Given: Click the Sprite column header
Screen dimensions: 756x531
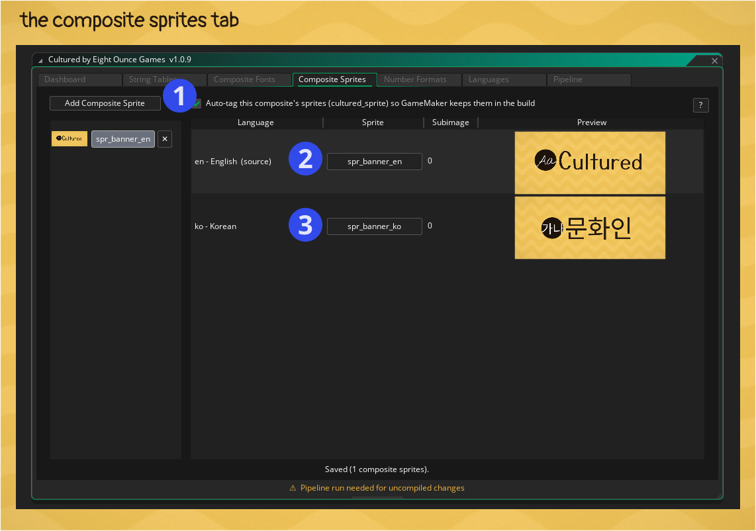Looking at the screenshot, I should tap(373, 122).
